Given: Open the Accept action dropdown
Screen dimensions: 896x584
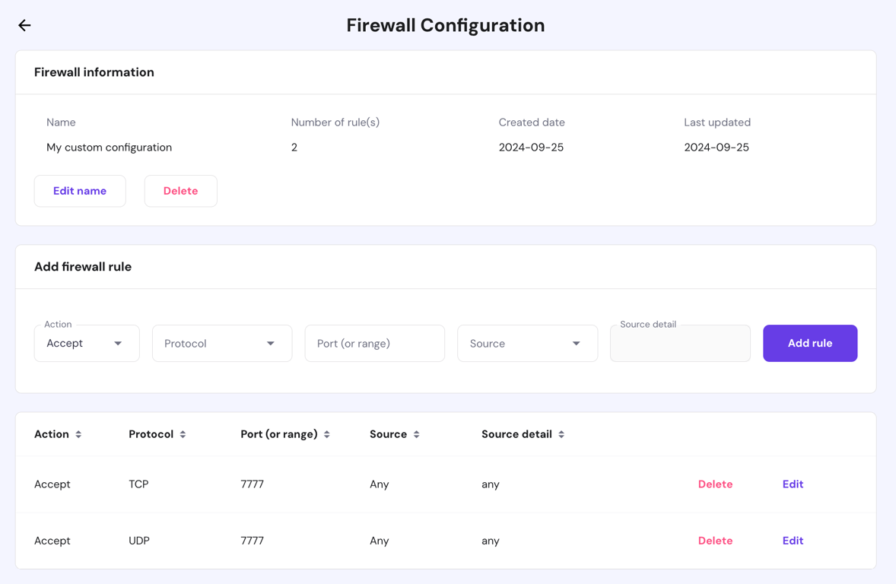Looking at the screenshot, I should click(x=86, y=343).
